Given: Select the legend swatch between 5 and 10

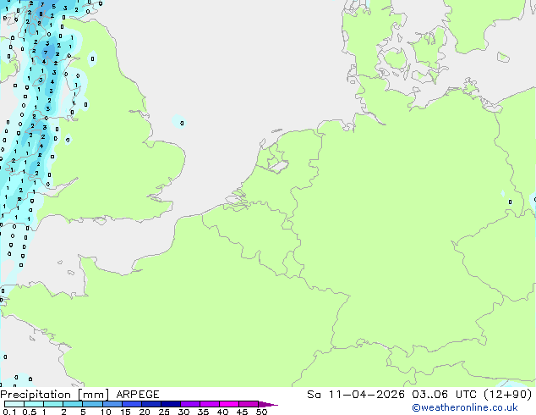Looking at the screenshot, I should 92,404.
